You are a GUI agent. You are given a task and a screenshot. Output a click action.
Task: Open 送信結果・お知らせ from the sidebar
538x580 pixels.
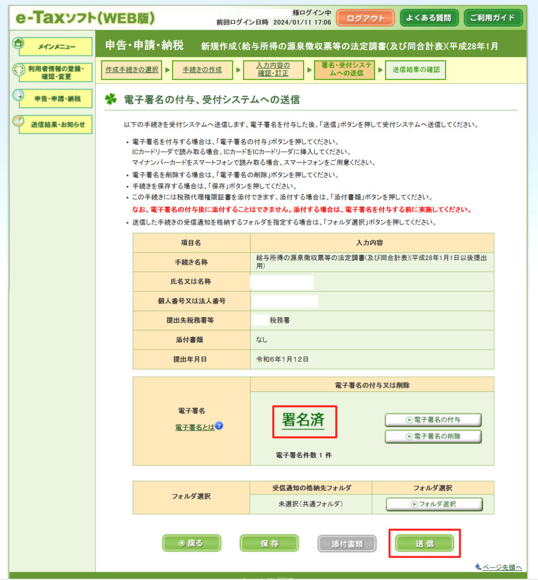point(57,125)
